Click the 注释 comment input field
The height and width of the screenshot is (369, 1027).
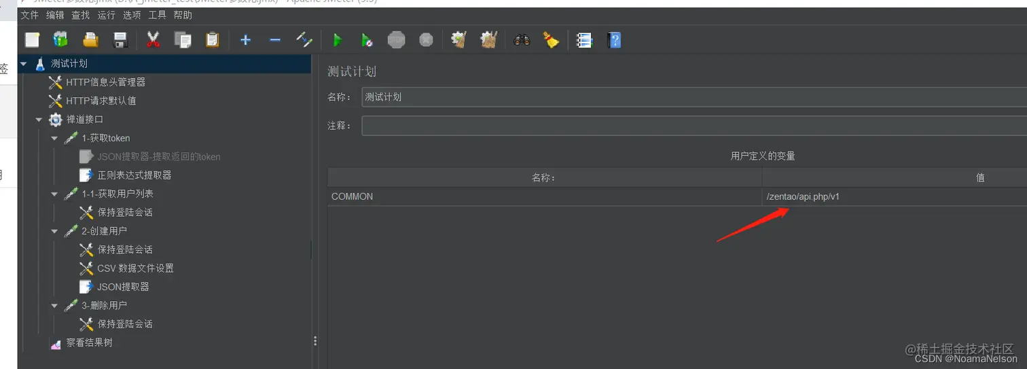pos(694,126)
